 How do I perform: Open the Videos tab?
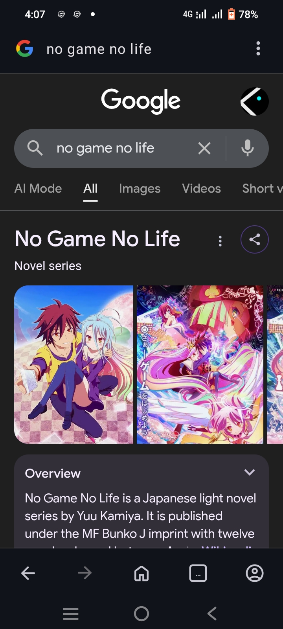coord(201,189)
